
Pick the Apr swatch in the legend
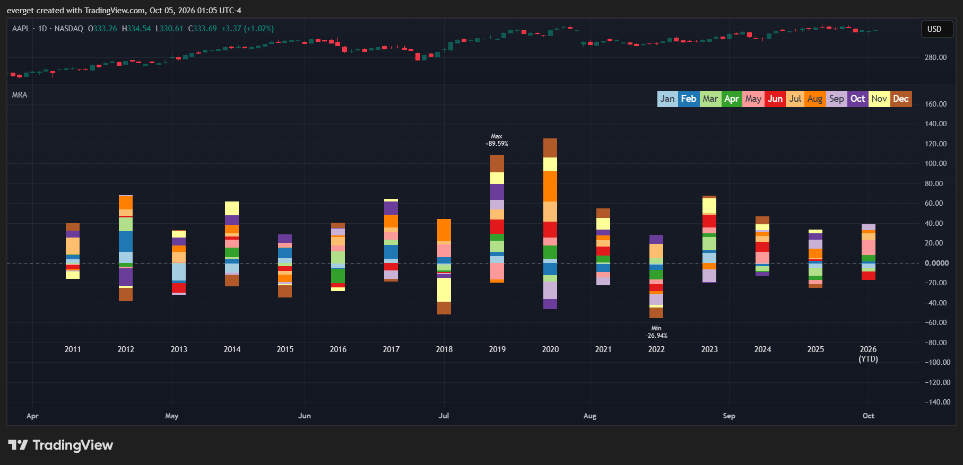pos(732,99)
